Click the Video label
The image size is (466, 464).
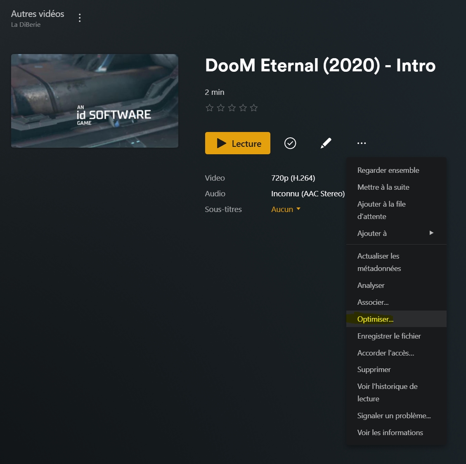click(215, 178)
